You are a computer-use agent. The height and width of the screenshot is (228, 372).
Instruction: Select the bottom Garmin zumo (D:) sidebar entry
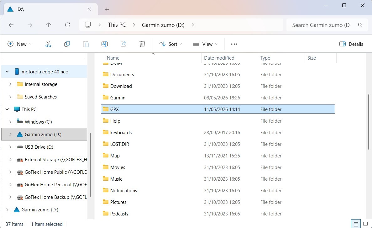pos(44,210)
